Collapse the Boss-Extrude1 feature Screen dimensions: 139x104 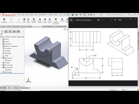point(1,58)
